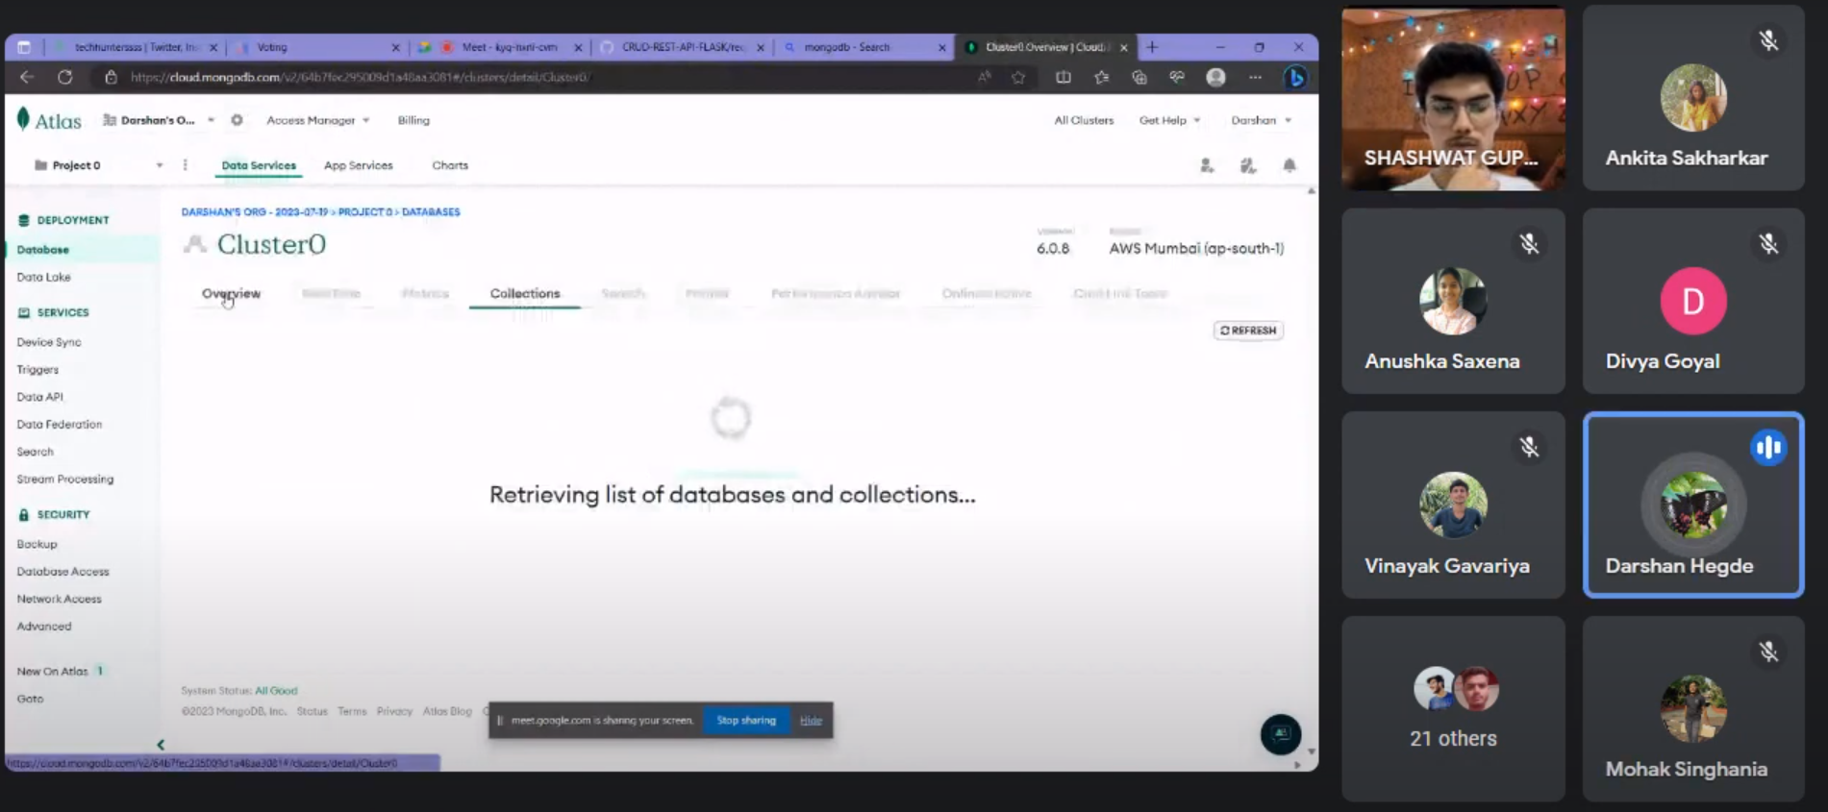
Task: Open Network Access in the sidebar
Action: (x=59, y=599)
